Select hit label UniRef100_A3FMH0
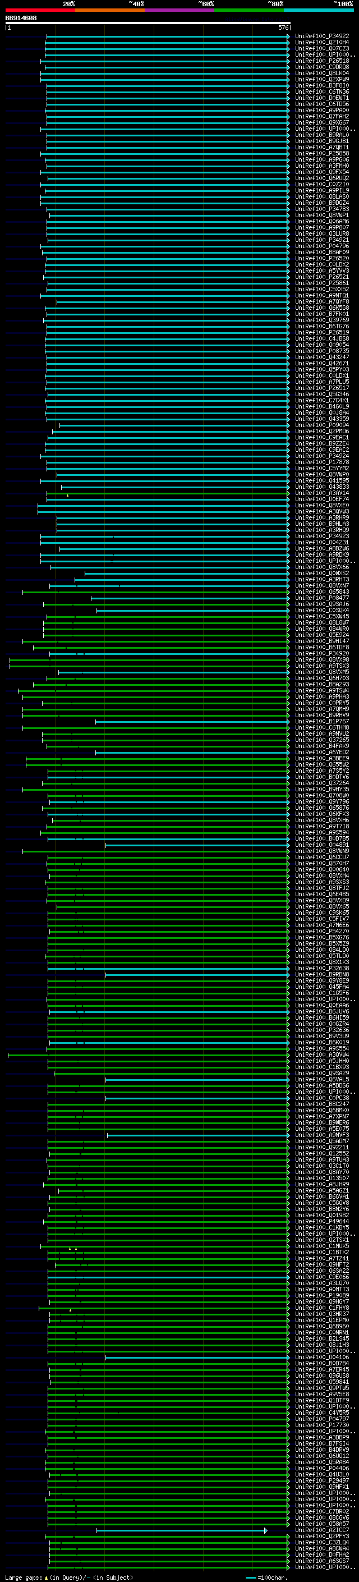The height and width of the screenshot is (1582, 359). point(322,166)
